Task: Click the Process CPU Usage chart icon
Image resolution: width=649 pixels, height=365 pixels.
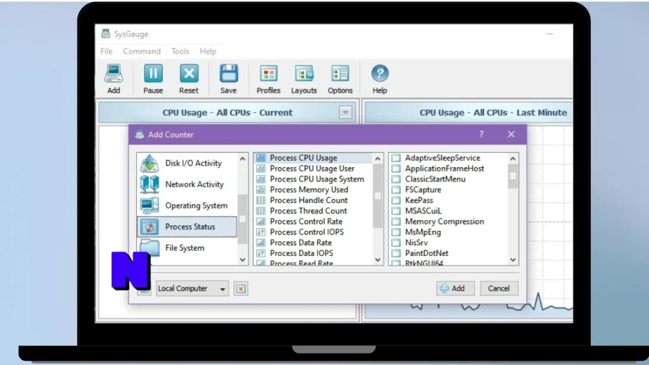Action: 260,158
